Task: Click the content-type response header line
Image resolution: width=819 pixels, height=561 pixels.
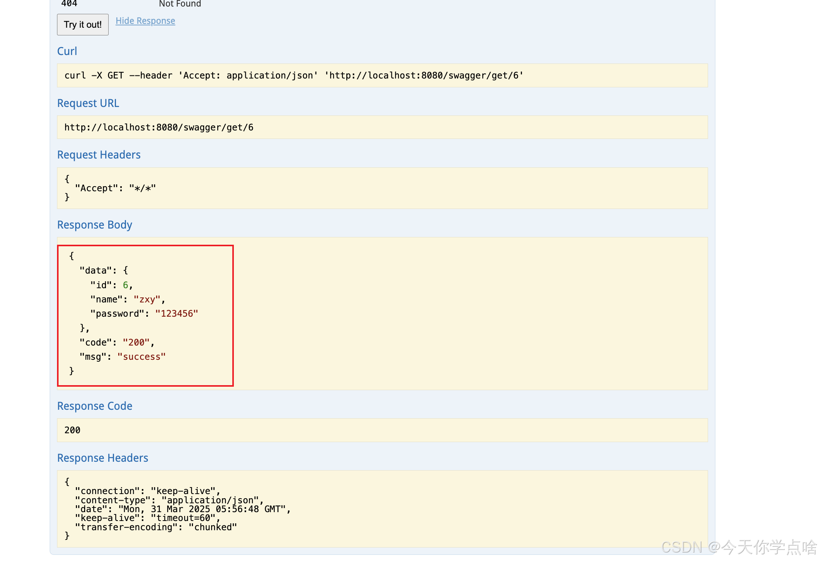Action: click(x=169, y=500)
